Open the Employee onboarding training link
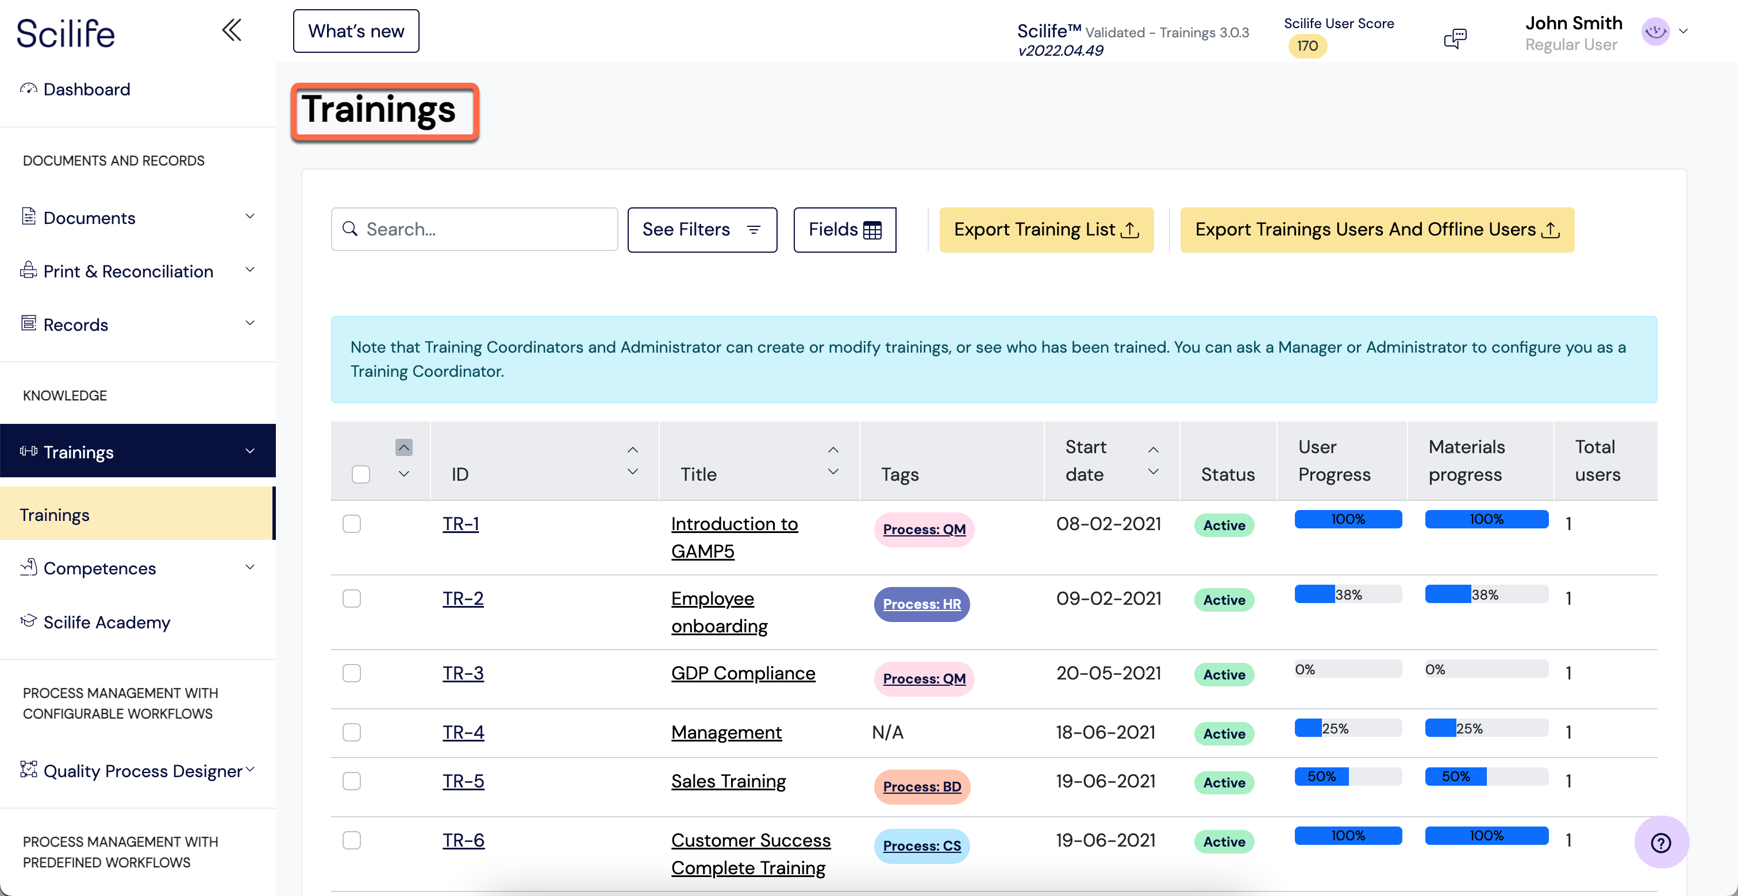The width and height of the screenshot is (1738, 896). 719,612
